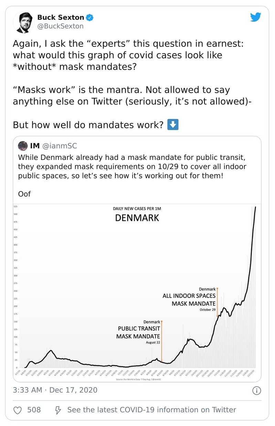Click the lightning bolt icon
This screenshot has width=275, height=426.
58,410
